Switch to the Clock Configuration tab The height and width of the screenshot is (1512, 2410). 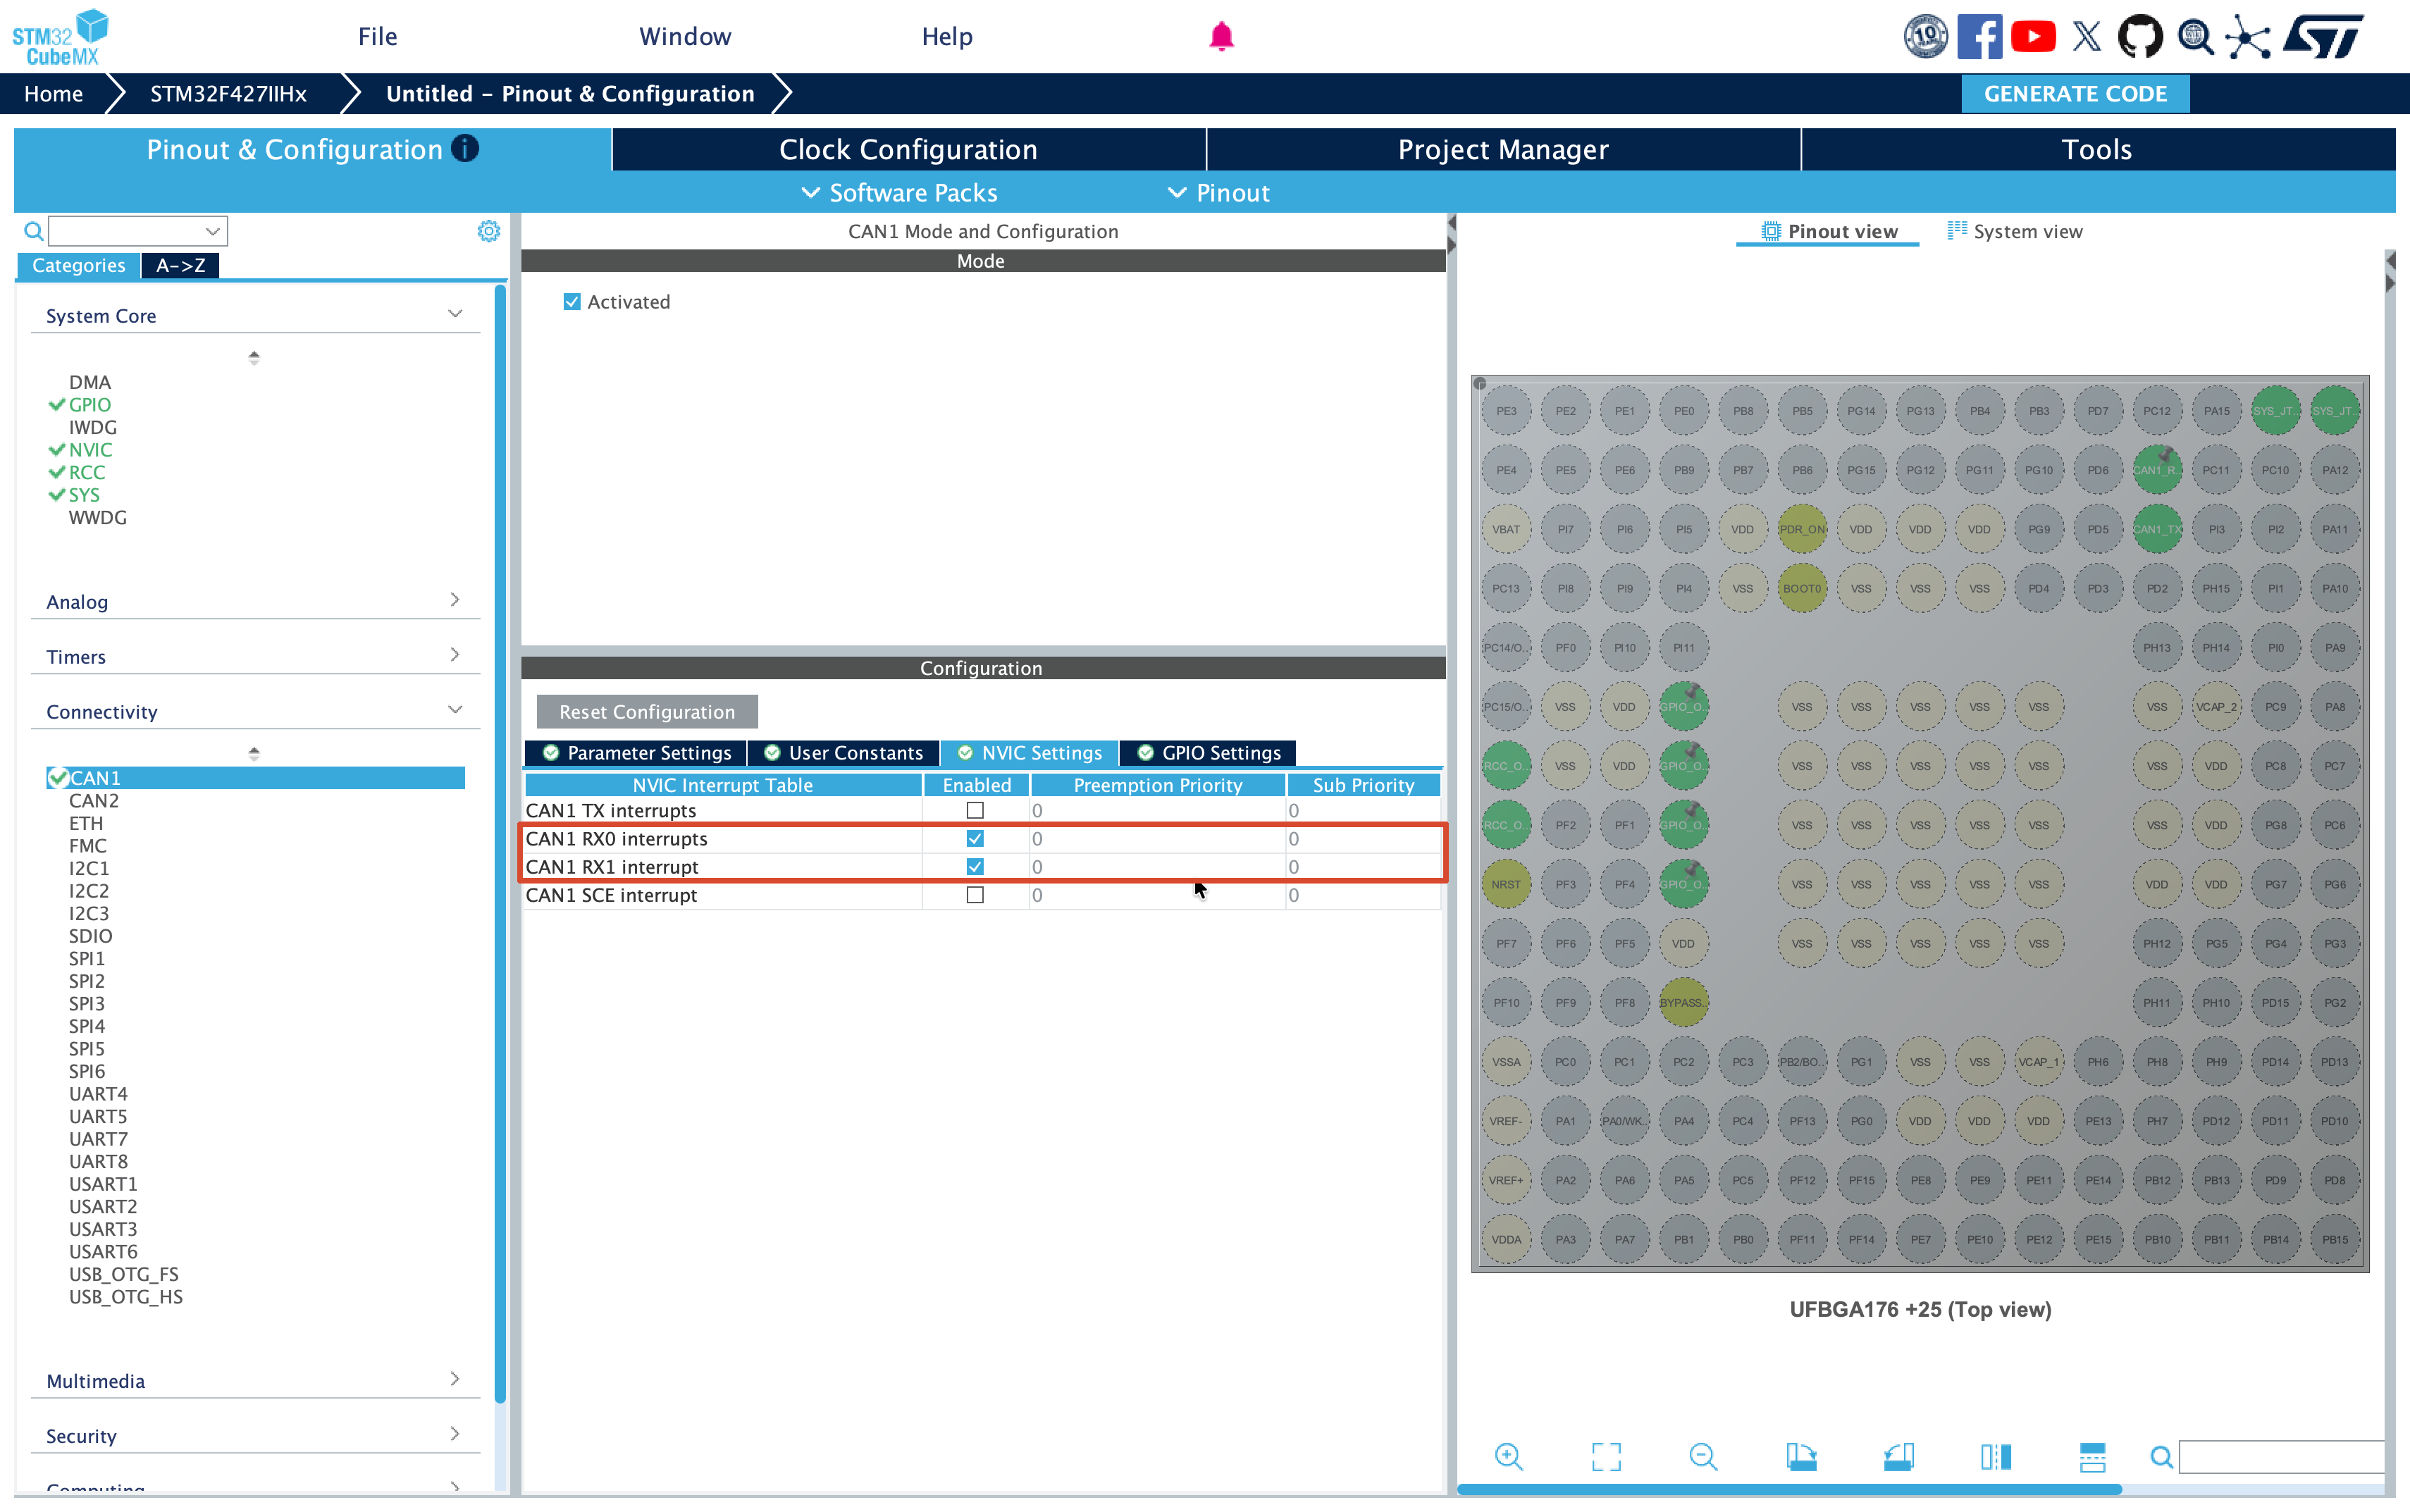click(908, 149)
